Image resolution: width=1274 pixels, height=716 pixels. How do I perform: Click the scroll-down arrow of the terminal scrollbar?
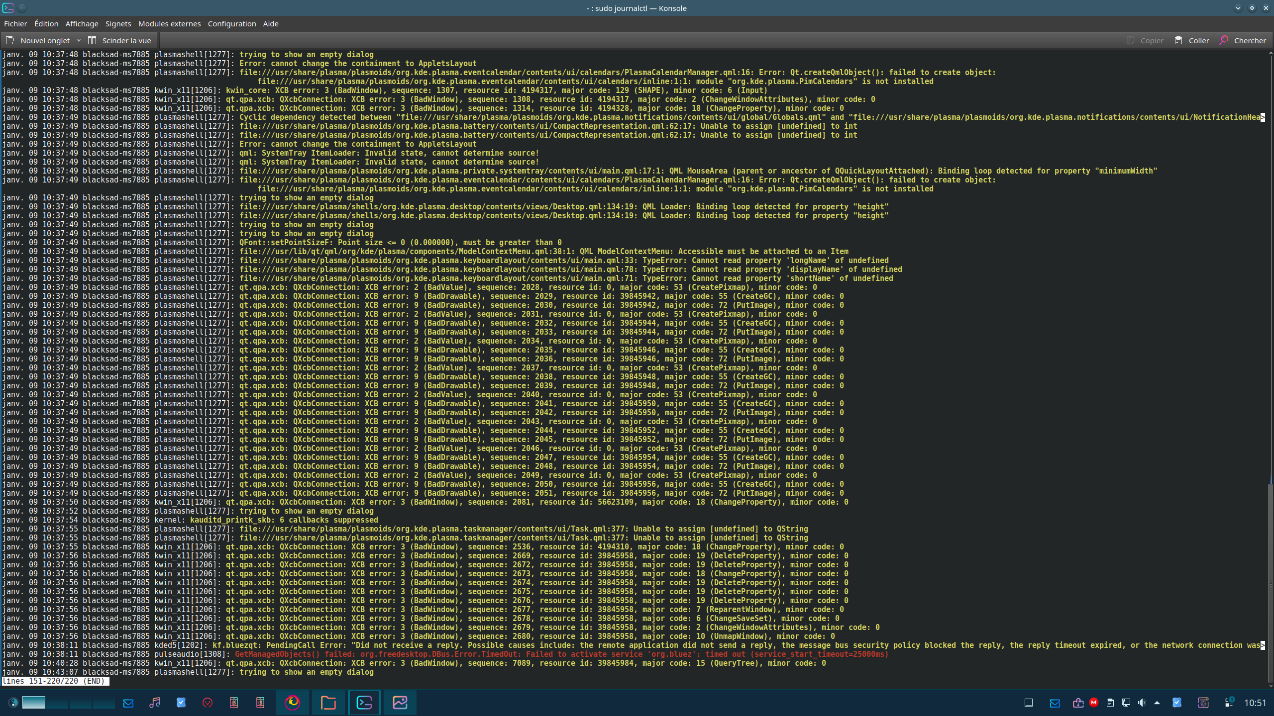point(1271,687)
